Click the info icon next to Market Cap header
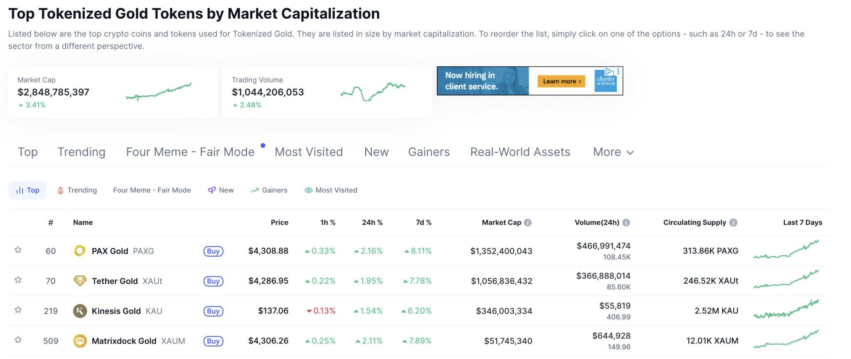 click(528, 222)
